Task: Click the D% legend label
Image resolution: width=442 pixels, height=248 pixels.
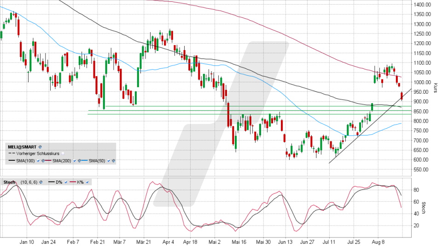Action: pyautogui.click(x=59, y=182)
